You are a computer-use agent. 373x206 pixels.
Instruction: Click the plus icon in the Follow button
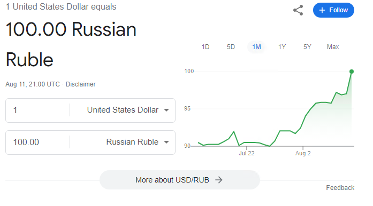point(322,10)
